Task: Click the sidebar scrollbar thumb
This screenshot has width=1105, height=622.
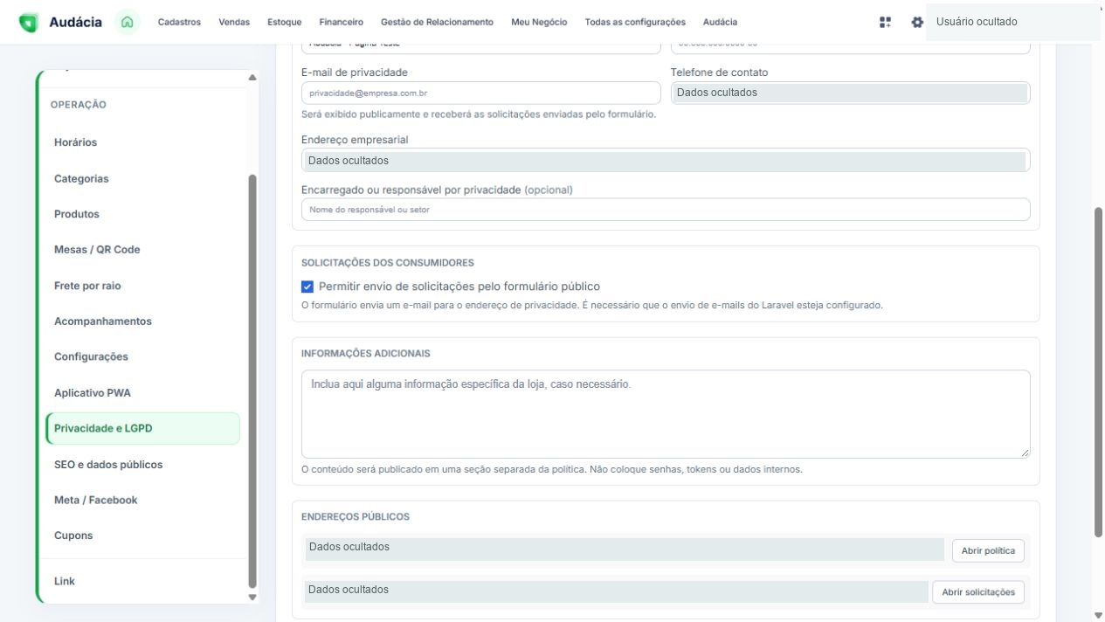Action: [252, 380]
